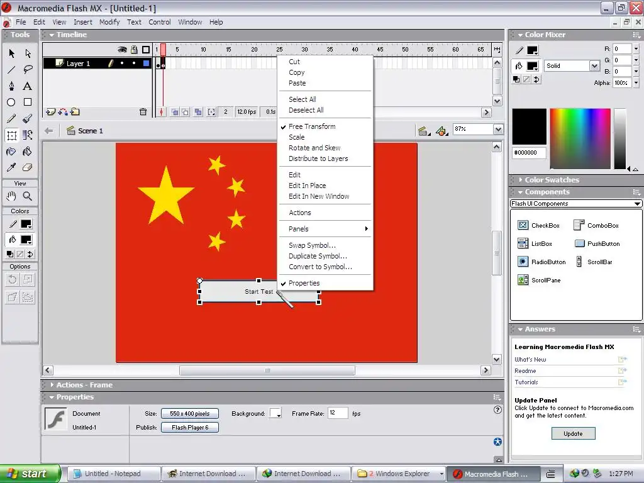This screenshot has height=483, width=644.
Task: Choose the Zoom magnifier tool
Action: [x=28, y=196]
